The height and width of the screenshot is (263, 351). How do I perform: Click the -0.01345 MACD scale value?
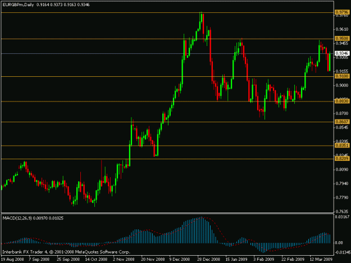coord(342,252)
